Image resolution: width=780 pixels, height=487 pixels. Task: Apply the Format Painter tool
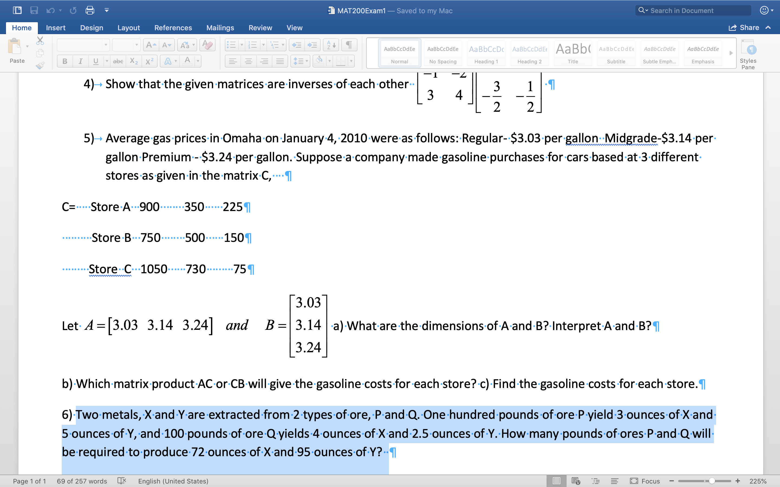pyautogui.click(x=40, y=65)
